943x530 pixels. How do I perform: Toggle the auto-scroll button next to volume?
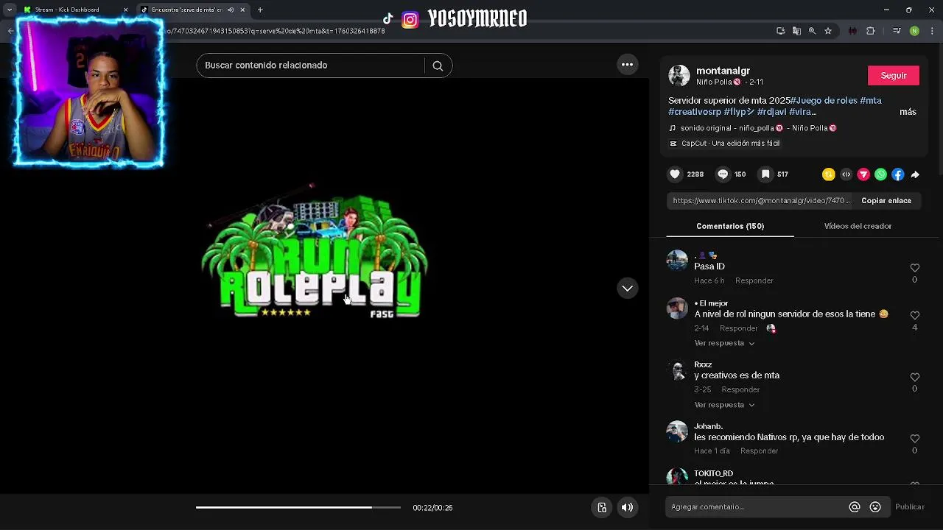[x=602, y=507]
